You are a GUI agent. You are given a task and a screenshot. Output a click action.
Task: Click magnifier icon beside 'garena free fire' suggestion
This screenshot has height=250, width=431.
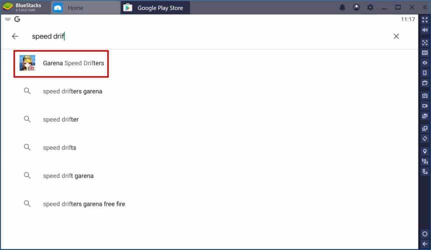click(27, 203)
